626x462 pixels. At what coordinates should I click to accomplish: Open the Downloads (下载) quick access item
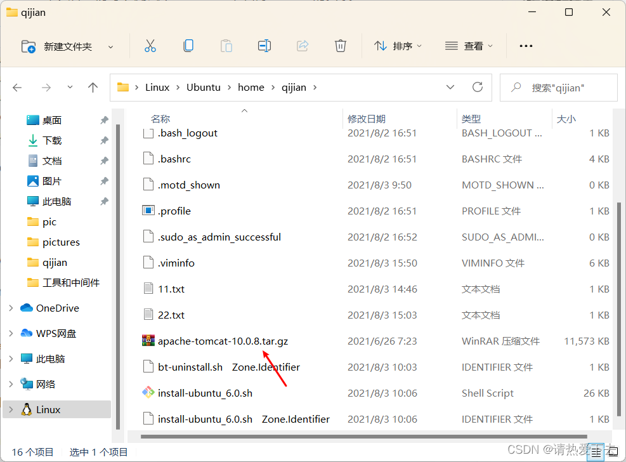[x=52, y=140]
